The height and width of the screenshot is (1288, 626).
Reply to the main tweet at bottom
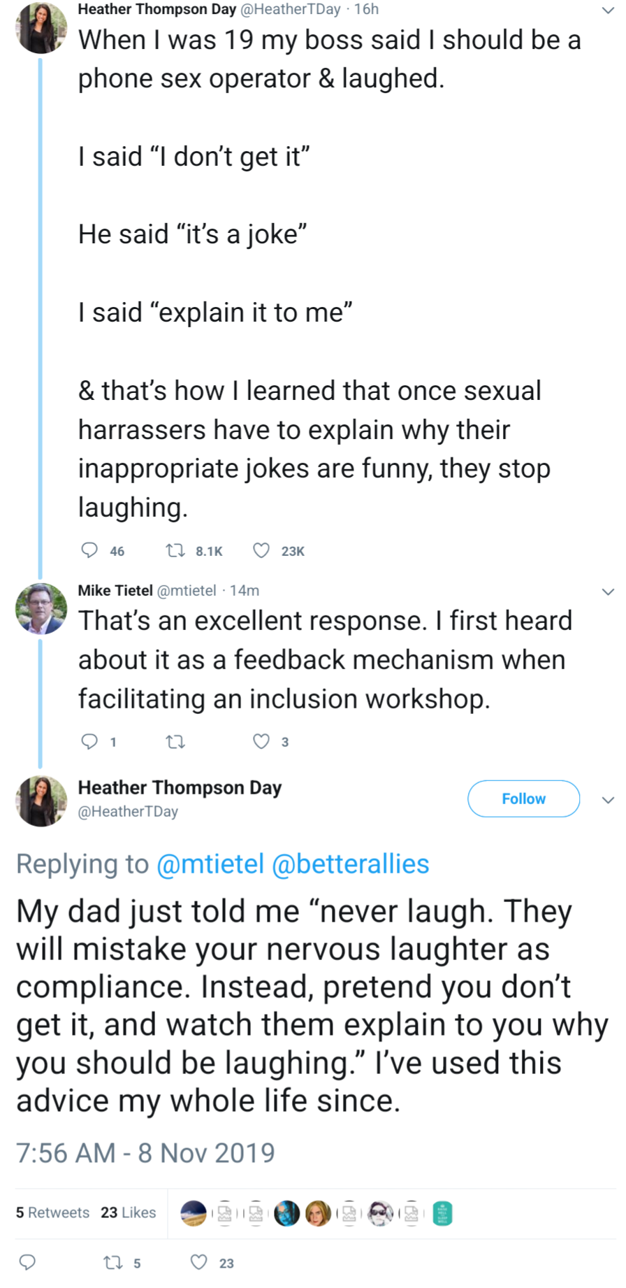pyautogui.click(x=27, y=1262)
